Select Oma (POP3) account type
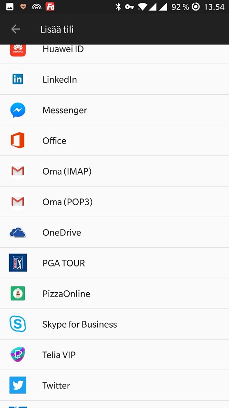The image size is (229, 408). pos(114,202)
